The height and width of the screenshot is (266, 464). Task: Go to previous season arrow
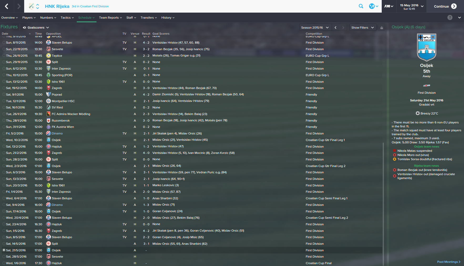[x=335, y=28]
